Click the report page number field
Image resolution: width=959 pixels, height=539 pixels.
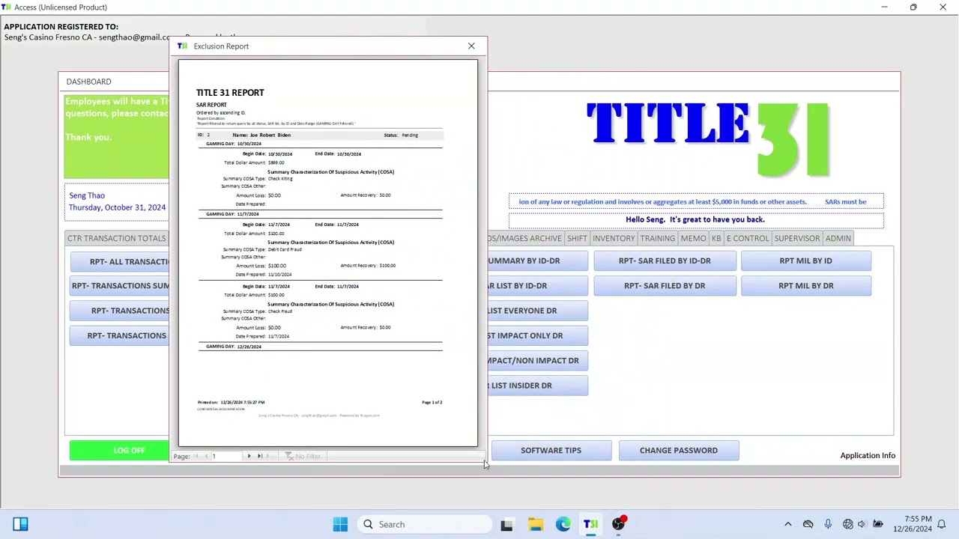(x=227, y=456)
